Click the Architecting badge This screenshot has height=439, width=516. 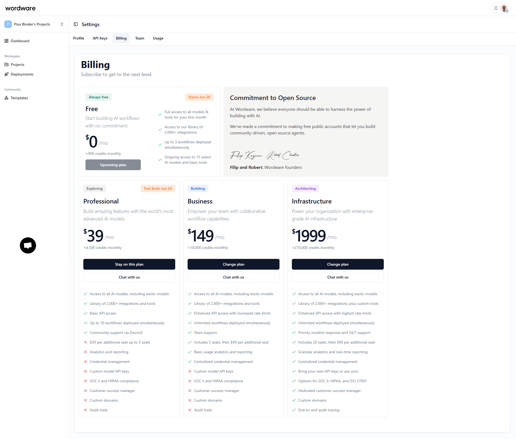305,188
